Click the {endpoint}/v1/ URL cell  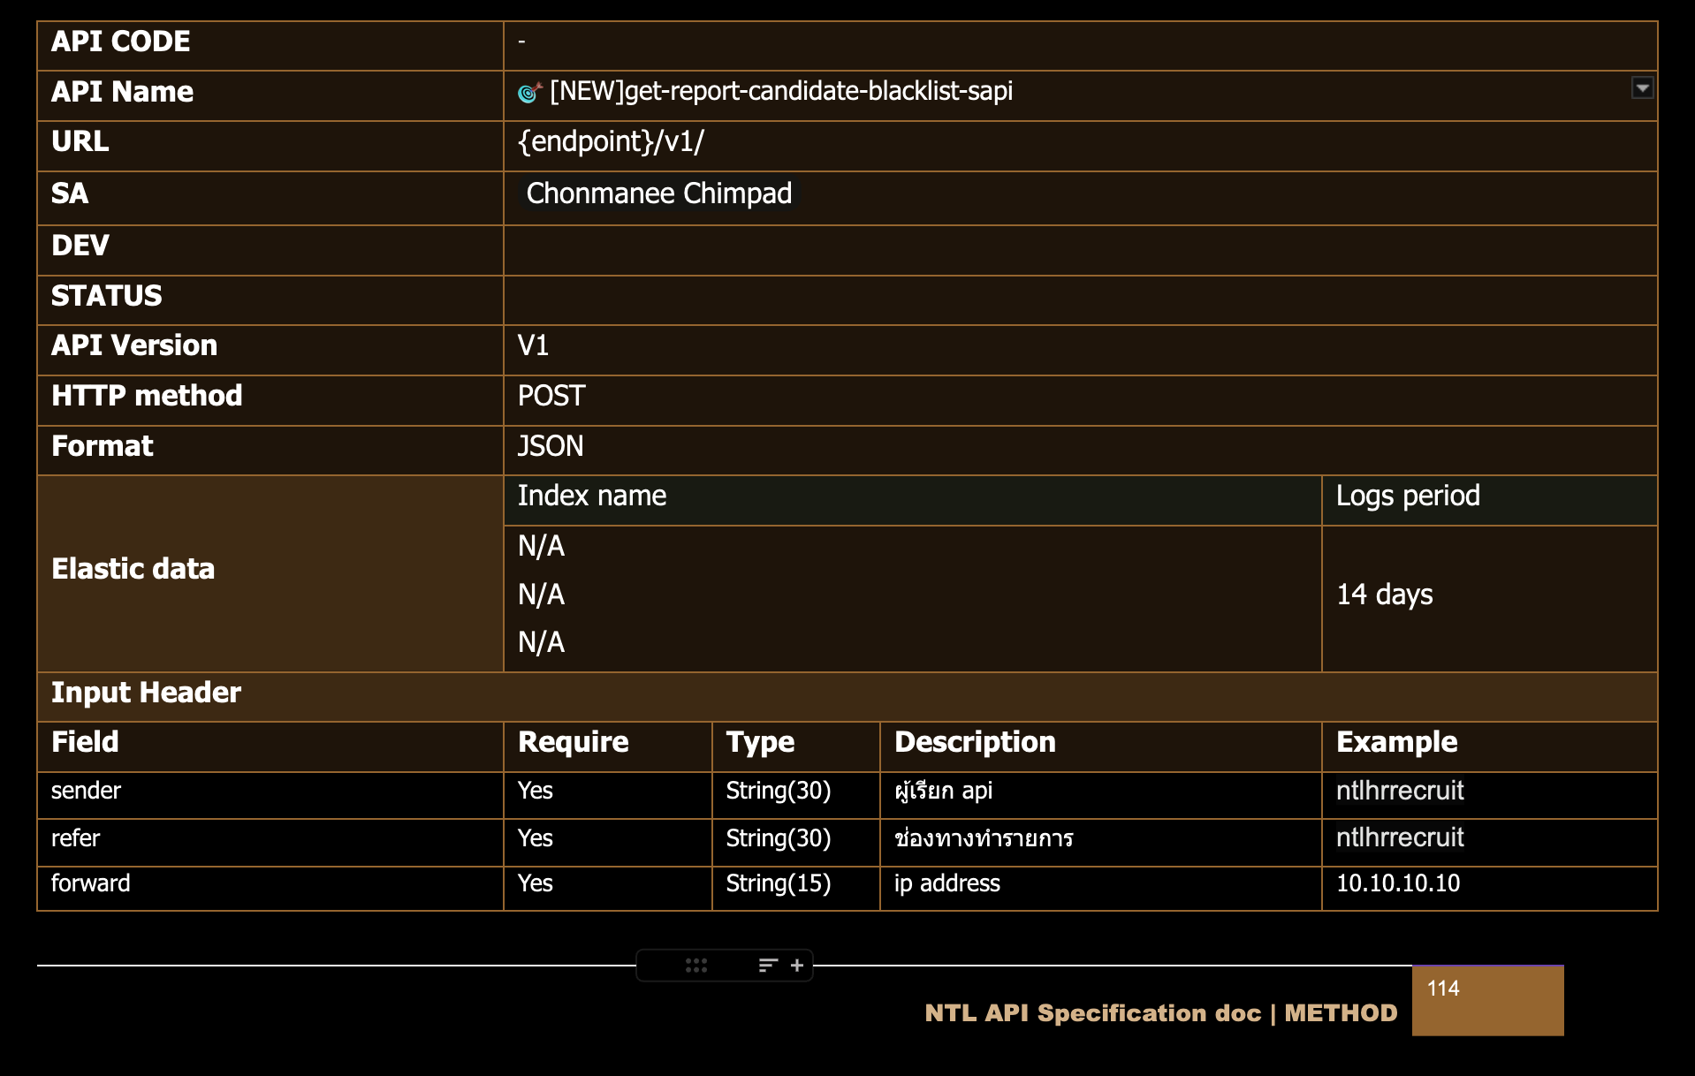point(611,142)
